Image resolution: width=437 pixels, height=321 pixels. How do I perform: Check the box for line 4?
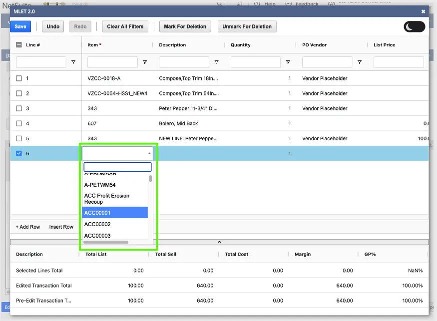(19, 123)
